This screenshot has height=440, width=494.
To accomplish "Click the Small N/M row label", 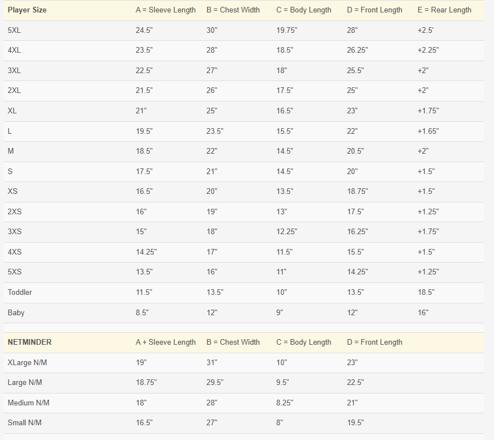I will tap(24, 422).
